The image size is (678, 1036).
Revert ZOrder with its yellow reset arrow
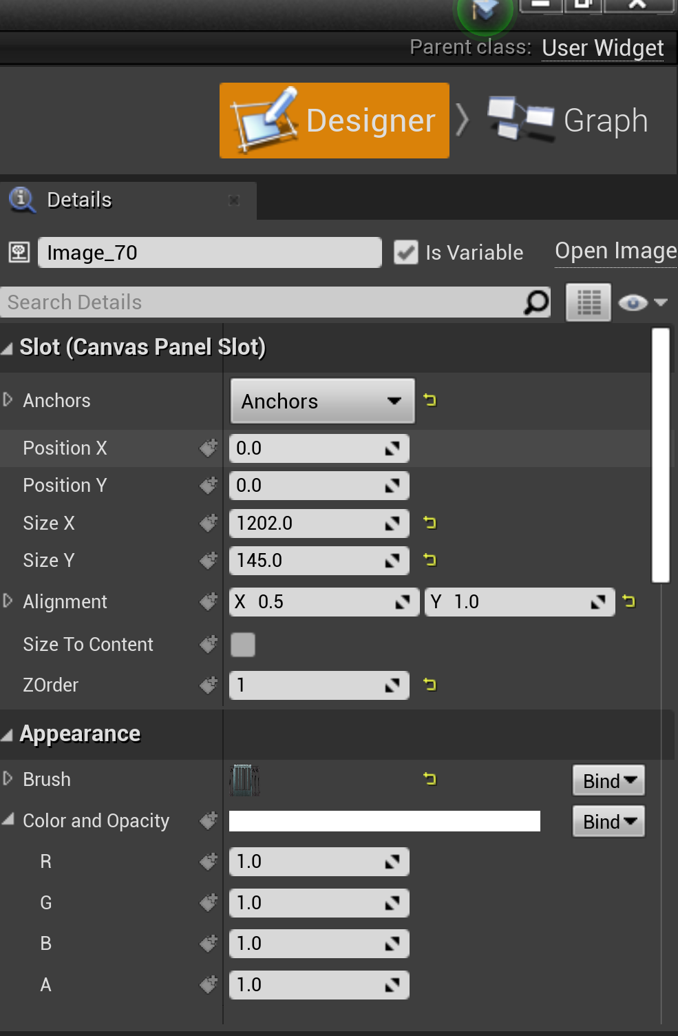430,685
